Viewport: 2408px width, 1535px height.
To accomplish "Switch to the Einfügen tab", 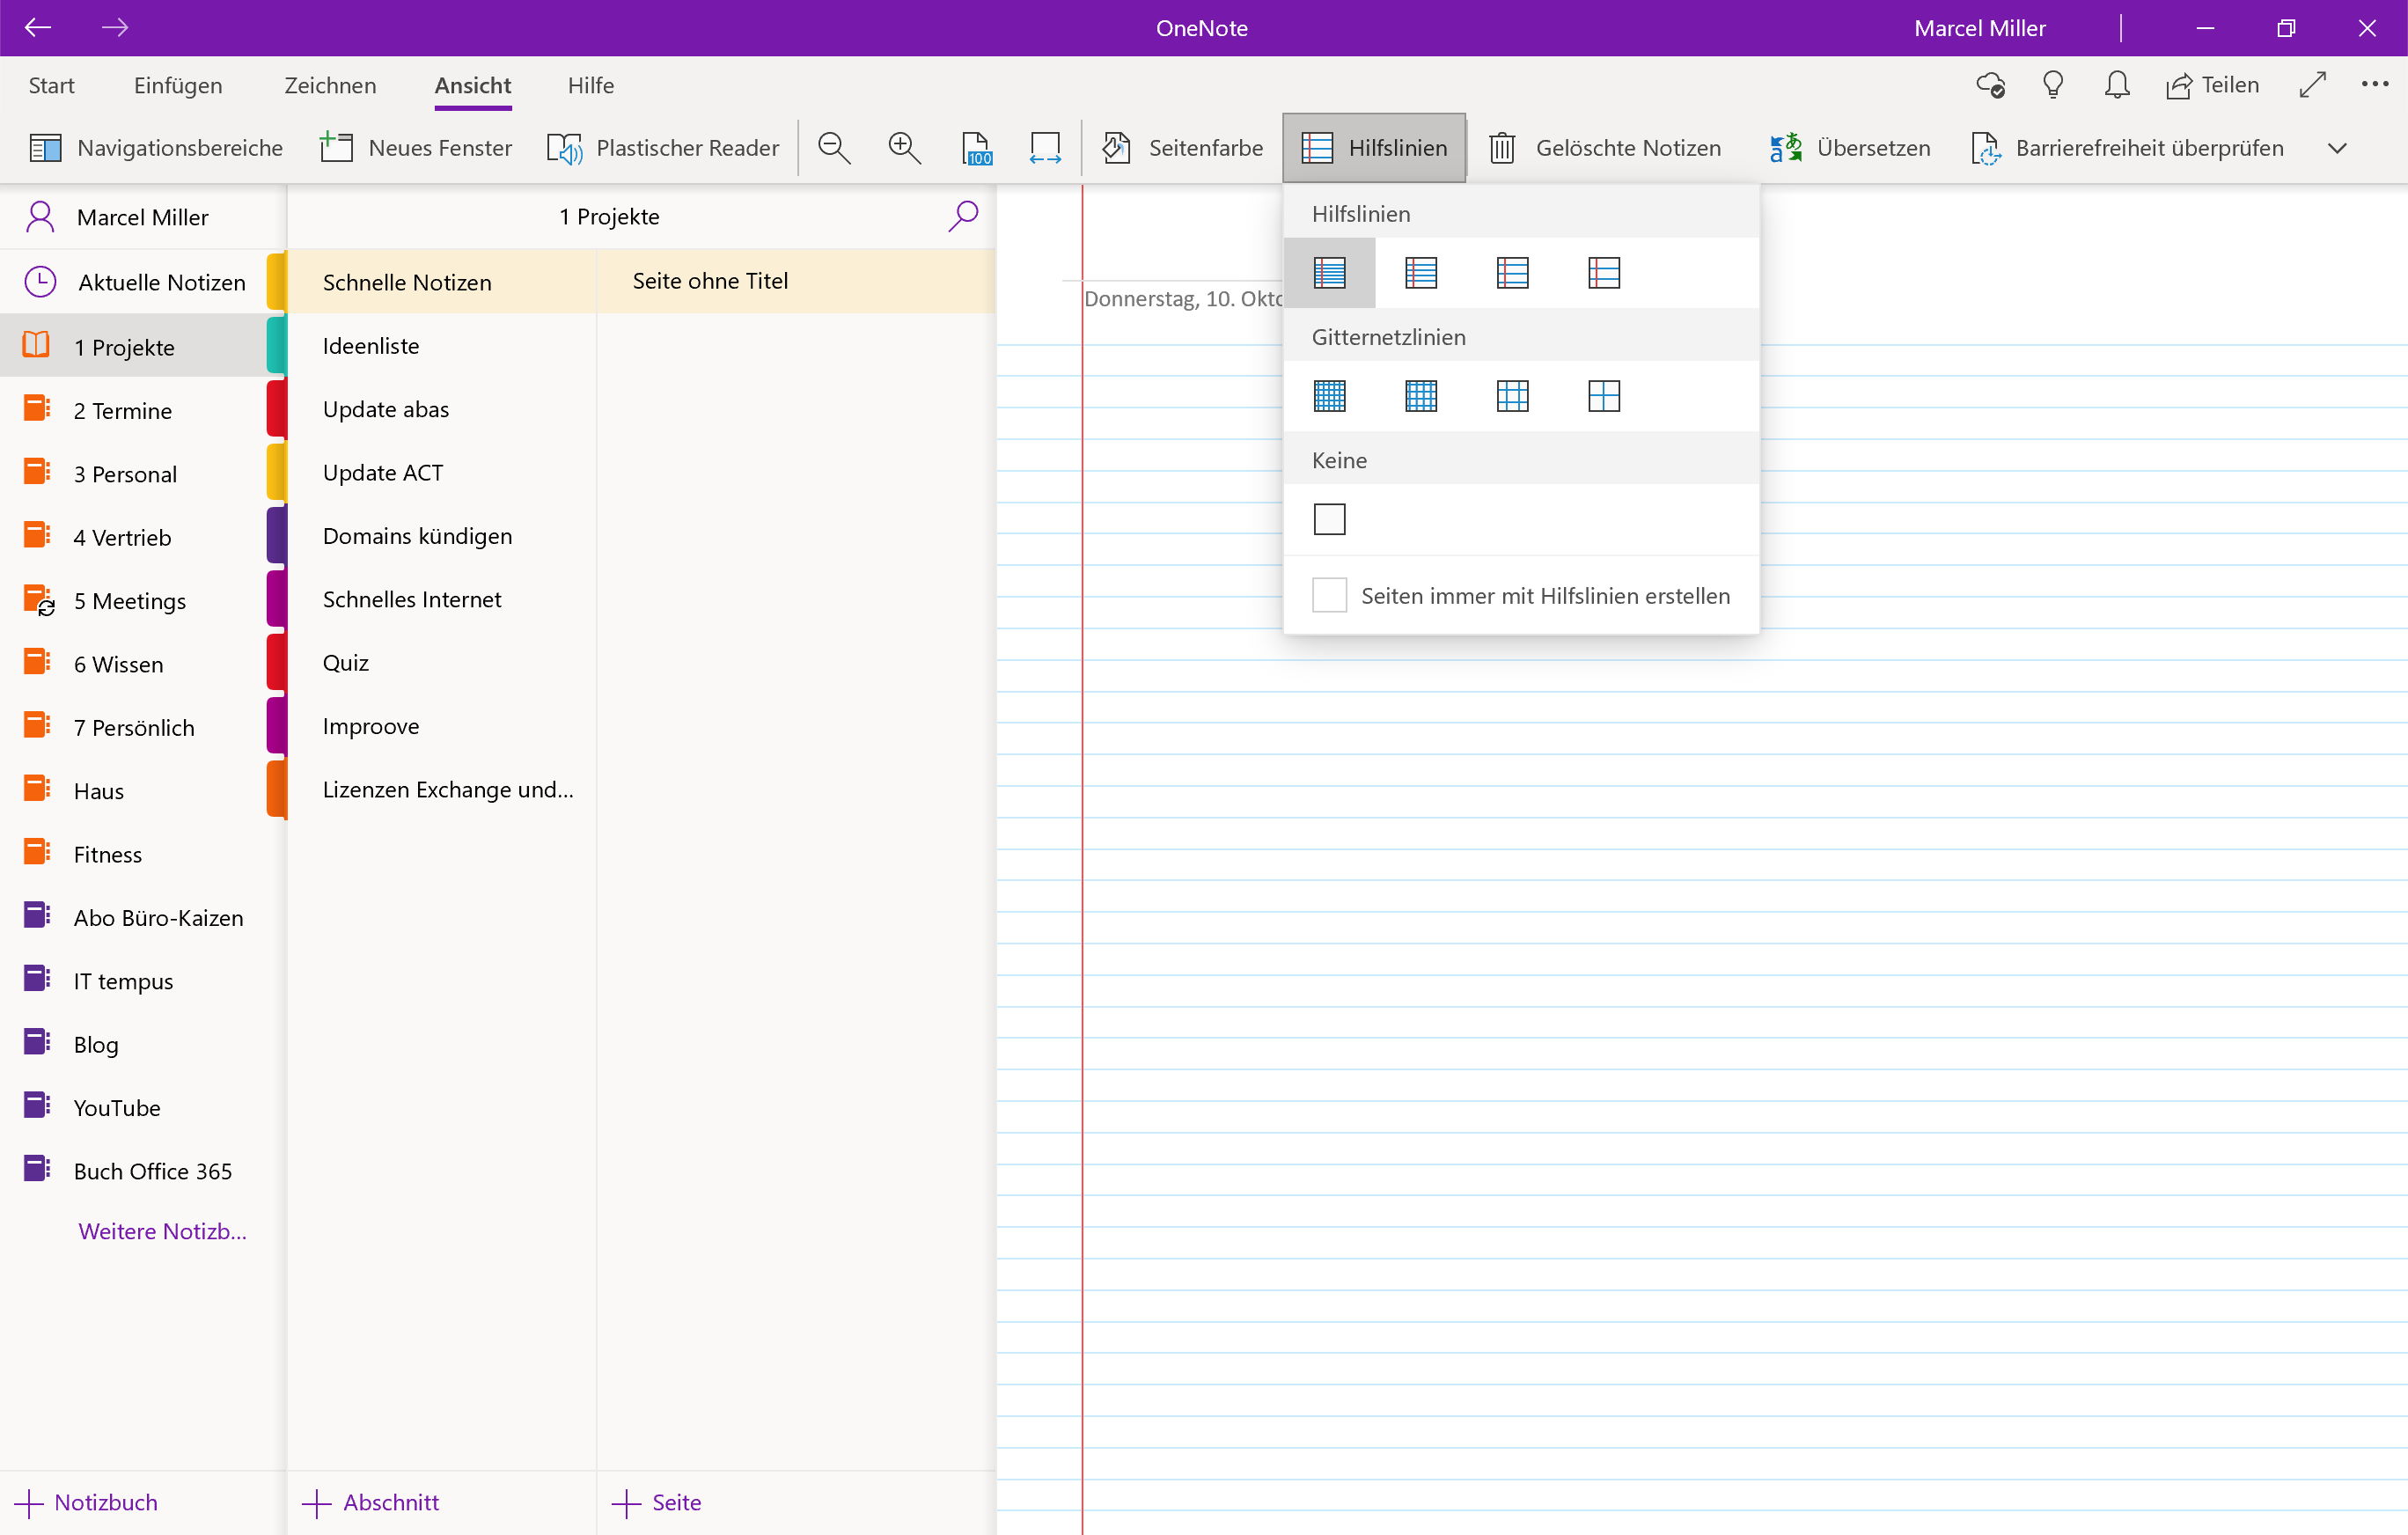I will coord(178,85).
